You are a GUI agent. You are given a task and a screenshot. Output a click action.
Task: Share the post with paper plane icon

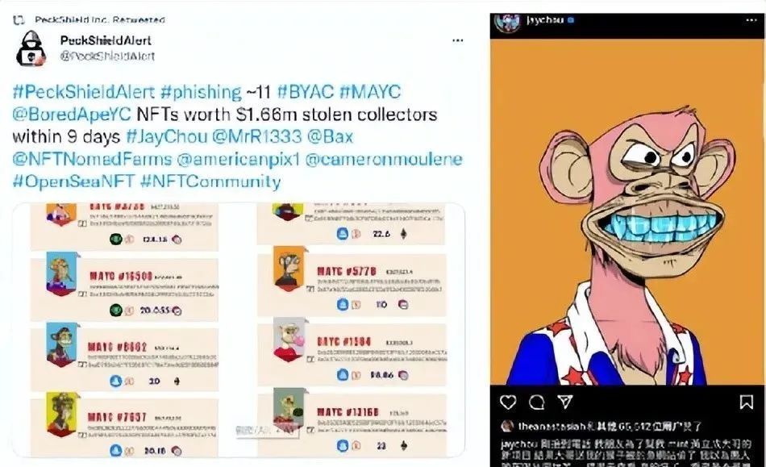pos(565,402)
